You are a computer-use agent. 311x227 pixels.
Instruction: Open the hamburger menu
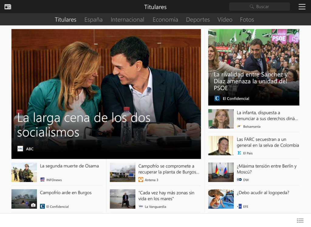[302, 7]
